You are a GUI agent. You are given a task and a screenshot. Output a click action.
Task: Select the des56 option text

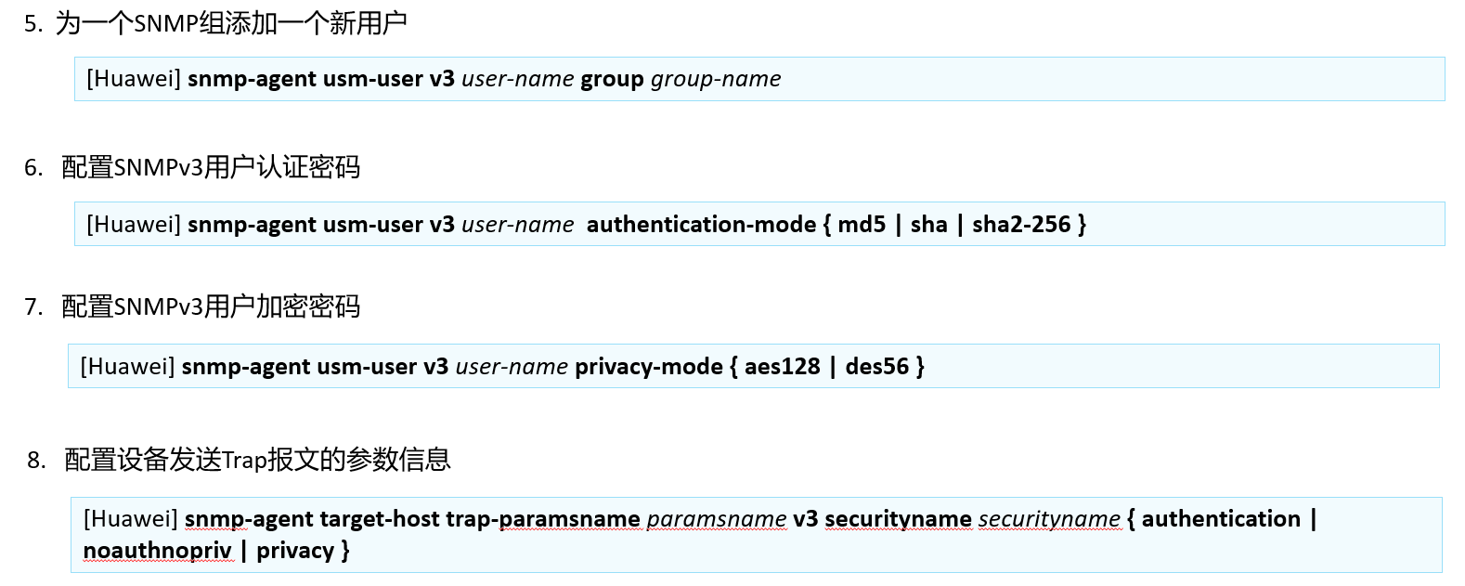877,367
